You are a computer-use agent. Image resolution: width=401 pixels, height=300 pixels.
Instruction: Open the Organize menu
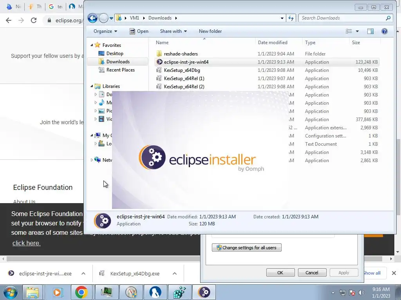pos(105,31)
